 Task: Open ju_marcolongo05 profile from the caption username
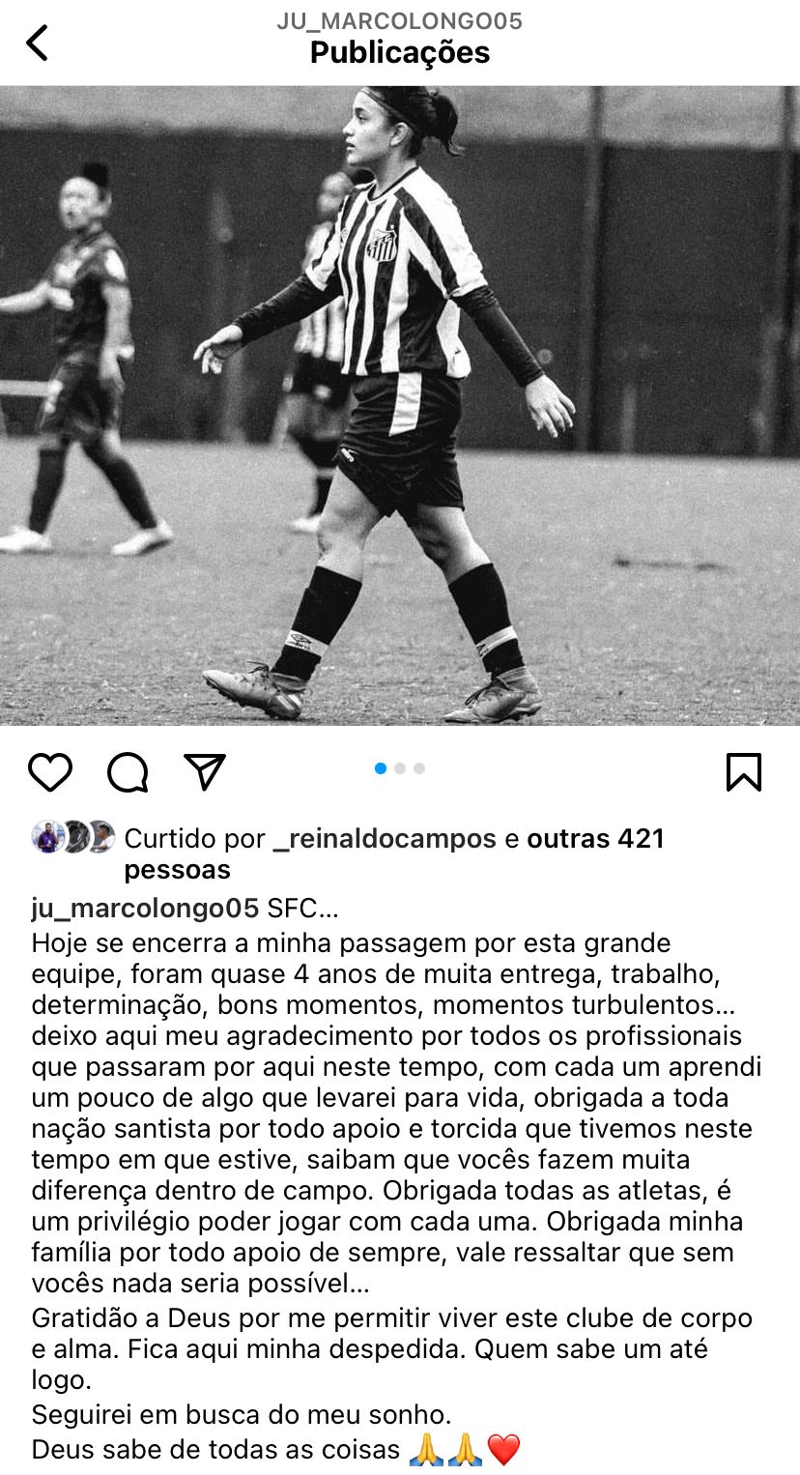point(145,910)
